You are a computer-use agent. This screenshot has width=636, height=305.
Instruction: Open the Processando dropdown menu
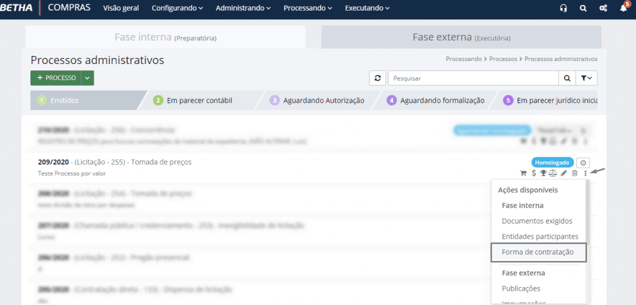[307, 8]
